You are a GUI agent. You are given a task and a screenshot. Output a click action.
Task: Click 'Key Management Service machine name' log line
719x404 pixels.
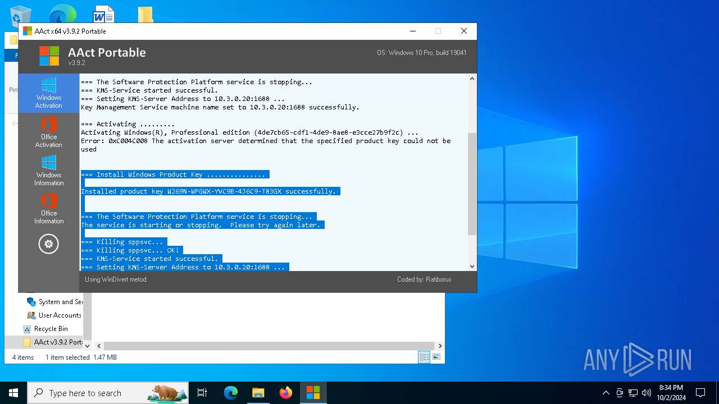coord(220,107)
